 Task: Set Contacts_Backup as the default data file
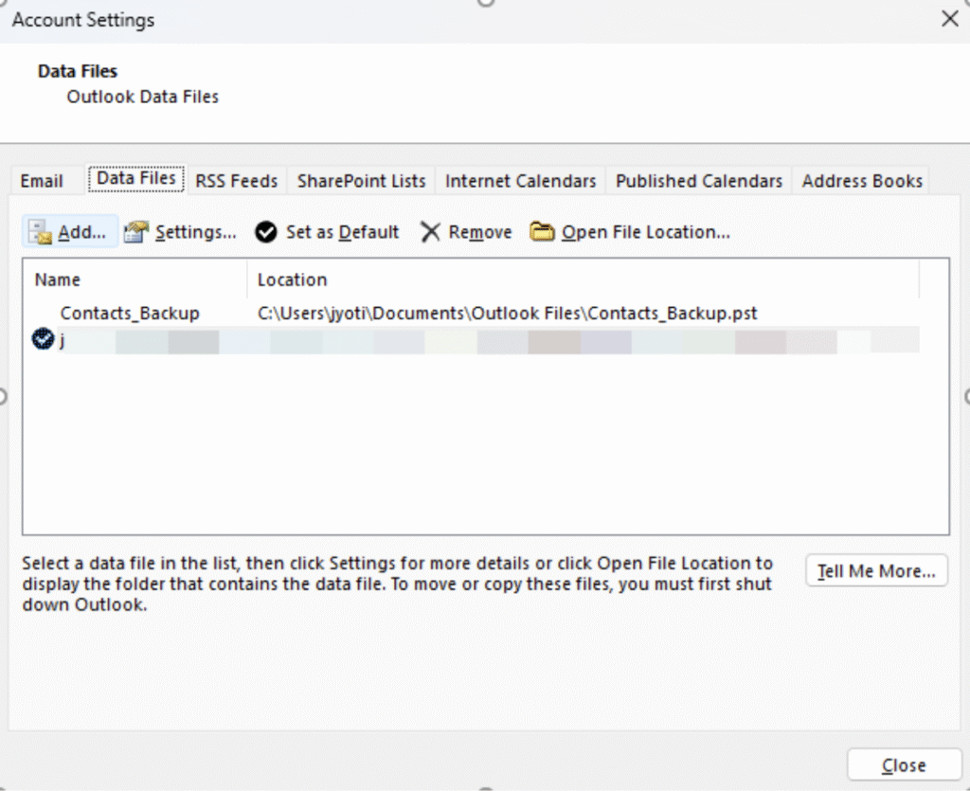tap(266, 232)
